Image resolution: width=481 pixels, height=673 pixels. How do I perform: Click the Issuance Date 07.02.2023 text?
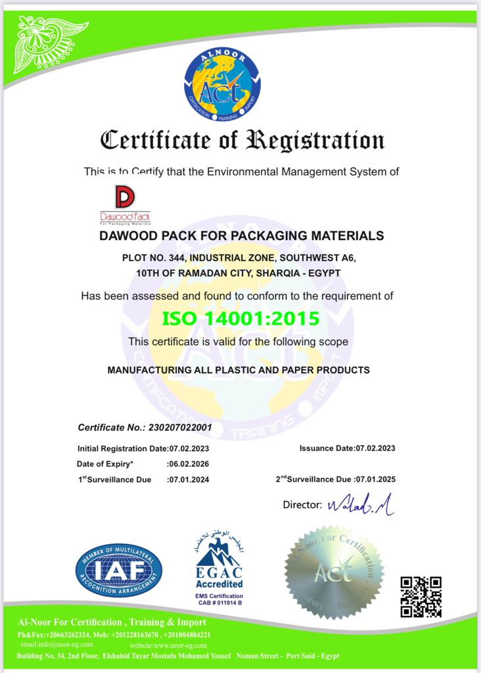coord(348,448)
